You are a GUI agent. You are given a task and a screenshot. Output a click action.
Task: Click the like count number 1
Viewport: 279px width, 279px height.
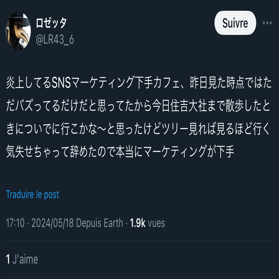pos(8,259)
